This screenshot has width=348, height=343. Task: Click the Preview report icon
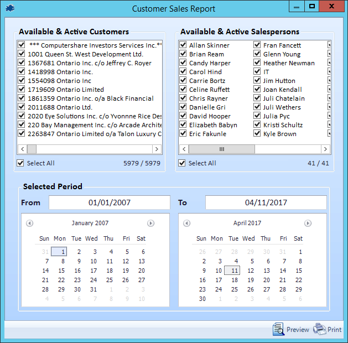[x=278, y=330]
